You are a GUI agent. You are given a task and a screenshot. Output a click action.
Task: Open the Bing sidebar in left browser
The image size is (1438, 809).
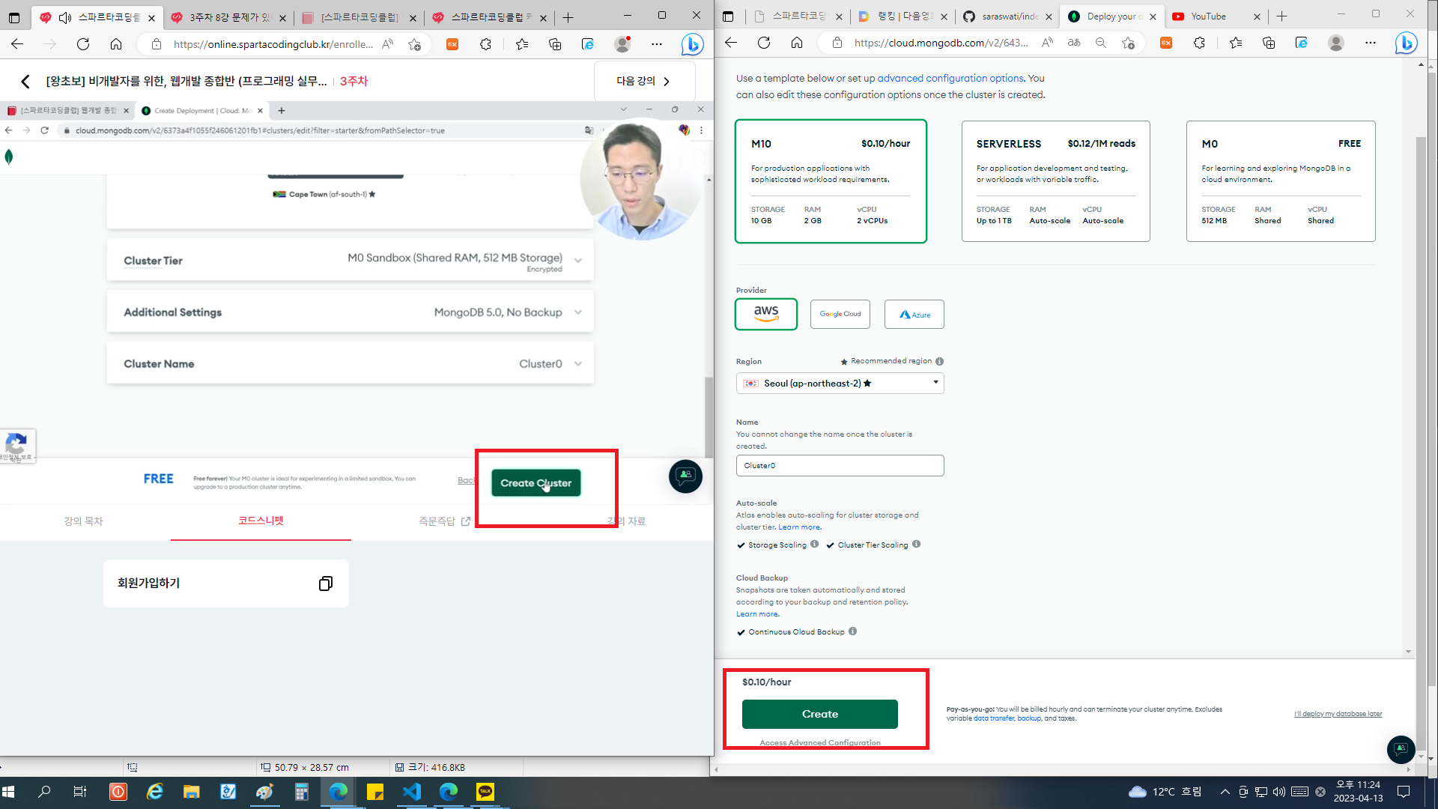[692, 45]
